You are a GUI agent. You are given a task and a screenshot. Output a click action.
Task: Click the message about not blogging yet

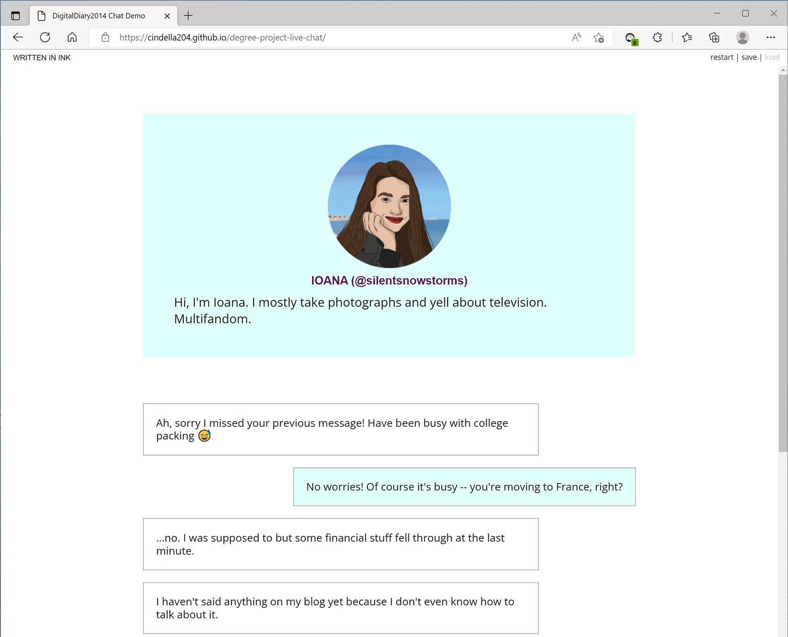341,608
